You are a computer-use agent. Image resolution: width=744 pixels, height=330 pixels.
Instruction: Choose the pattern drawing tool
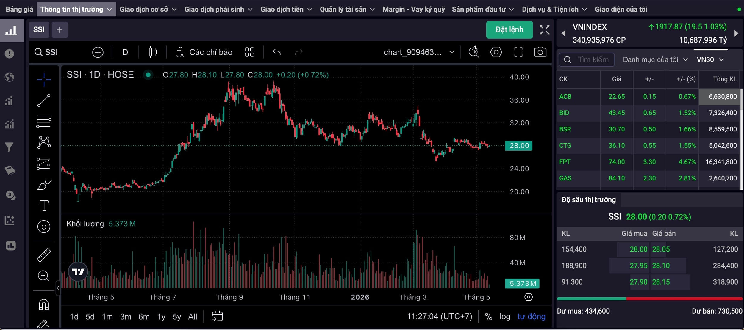tap(44, 142)
